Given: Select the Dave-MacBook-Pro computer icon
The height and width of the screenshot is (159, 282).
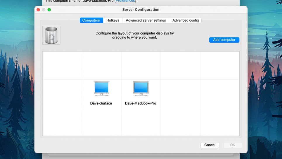Looking at the screenshot, I should tap(141, 89).
